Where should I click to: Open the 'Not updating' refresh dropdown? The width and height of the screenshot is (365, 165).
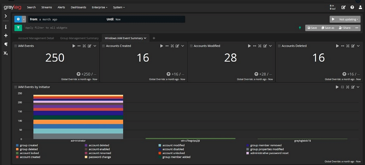349,19
